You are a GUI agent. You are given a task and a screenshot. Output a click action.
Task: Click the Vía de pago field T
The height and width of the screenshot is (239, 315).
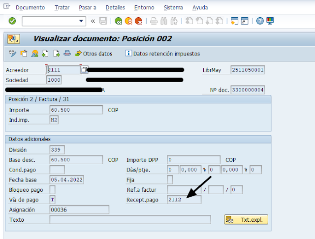click(x=52, y=200)
